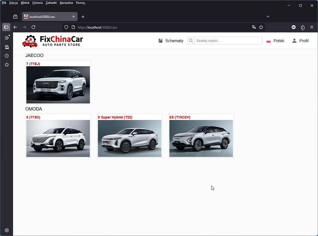Viewport: 318px width, 236px height.
Task: Click the FixChinaCar logo
Action: click(52, 40)
